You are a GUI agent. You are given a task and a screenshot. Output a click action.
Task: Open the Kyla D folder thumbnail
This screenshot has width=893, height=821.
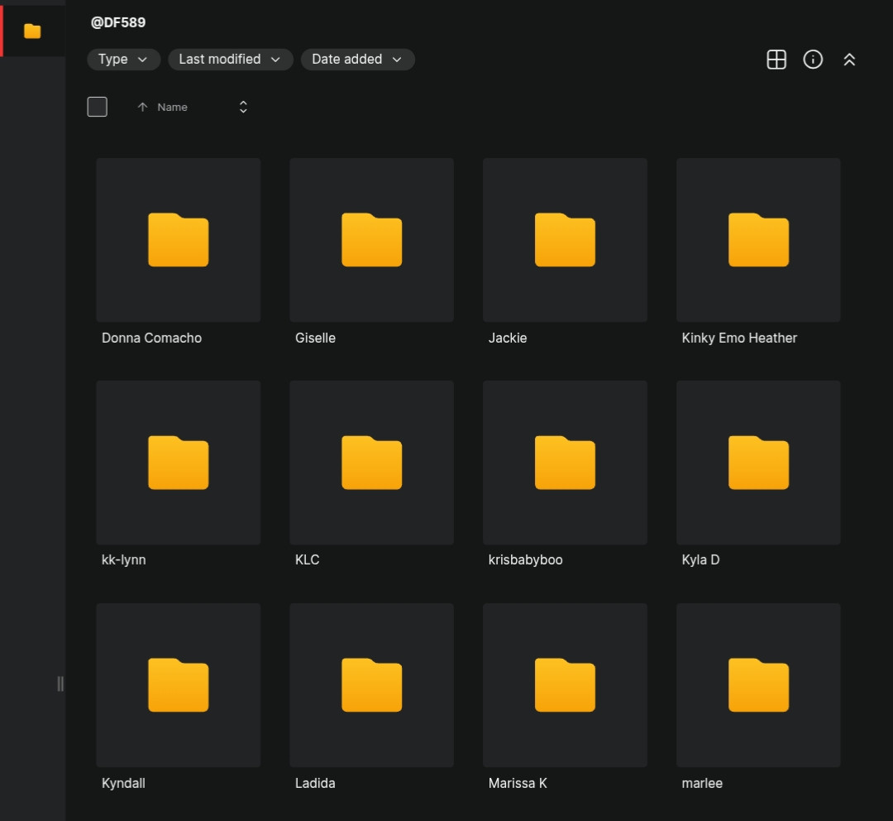pyautogui.click(x=758, y=463)
